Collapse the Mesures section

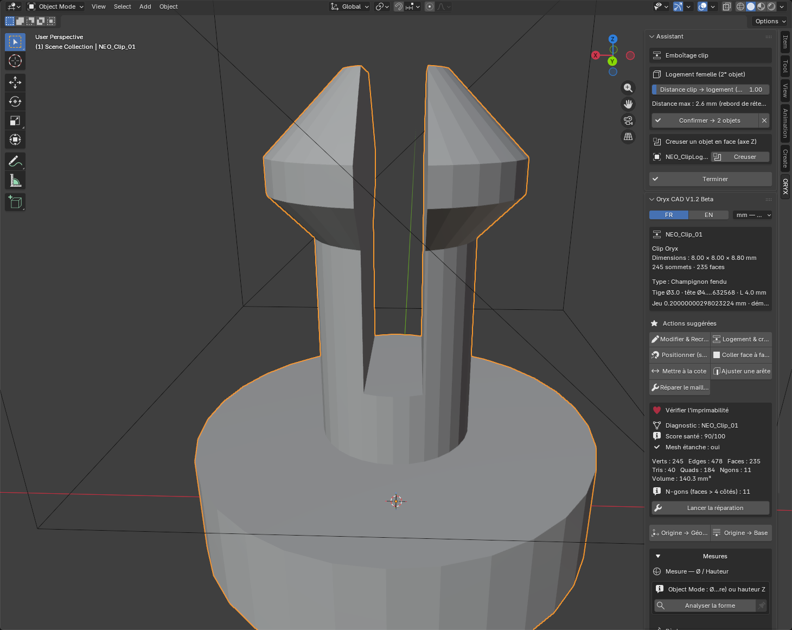point(658,556)
